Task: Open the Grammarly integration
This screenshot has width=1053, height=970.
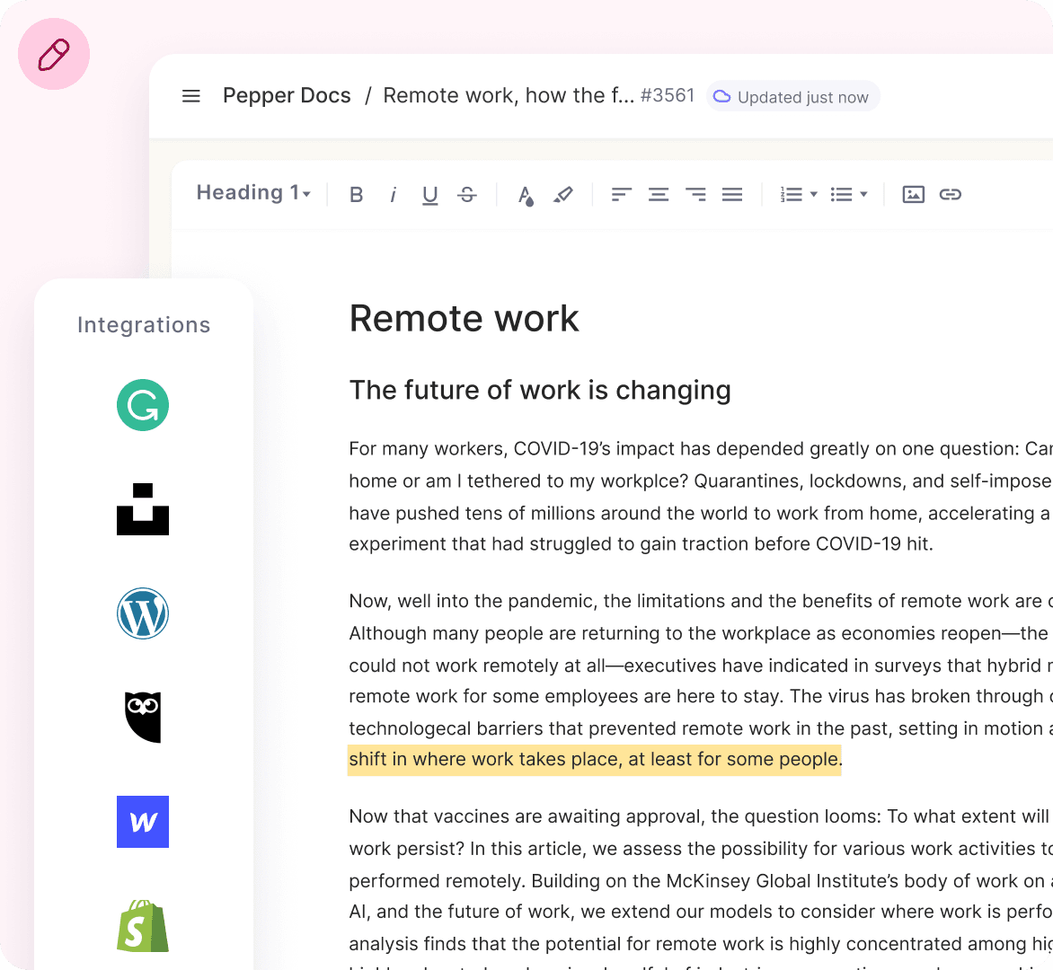Action: point(143,405)
